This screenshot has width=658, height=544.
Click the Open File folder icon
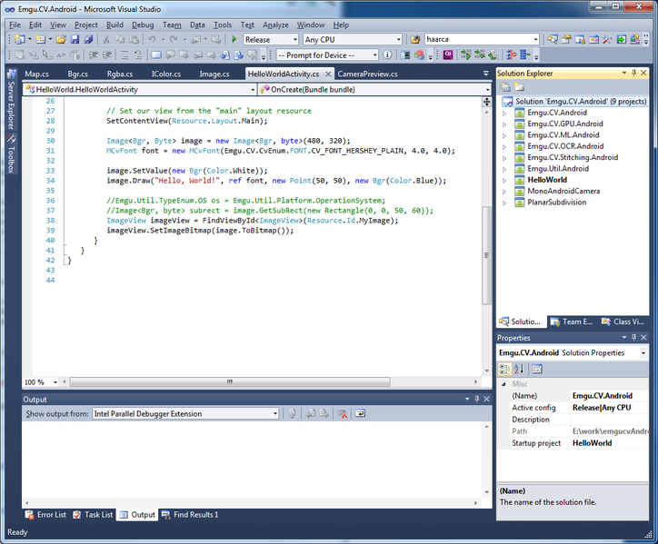[x=61, y=39]
